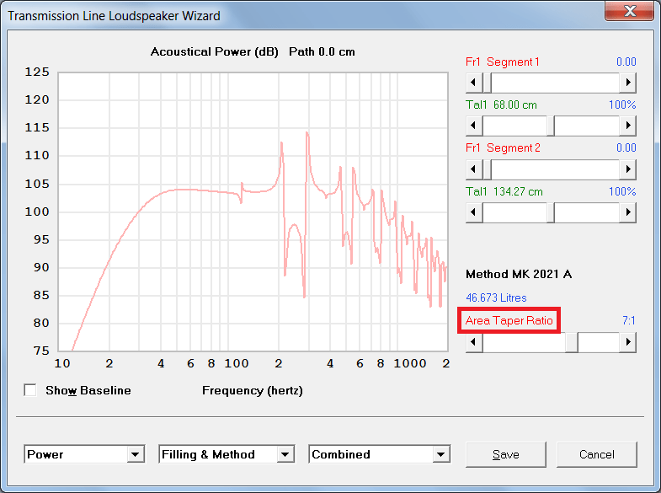Click the Frequency (hertz) axis label
661x493 pixels.
click(x=253, y=390)
